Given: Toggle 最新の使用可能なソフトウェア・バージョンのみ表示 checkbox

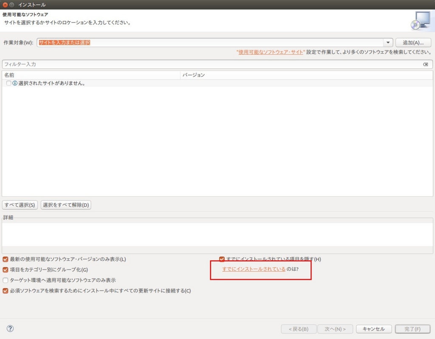Looking at the screenshot, I should [5, 259].
